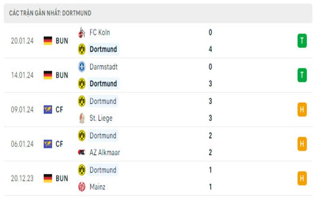
Task: Click the St. Liege club crest icon
Action: coord(81,118)
